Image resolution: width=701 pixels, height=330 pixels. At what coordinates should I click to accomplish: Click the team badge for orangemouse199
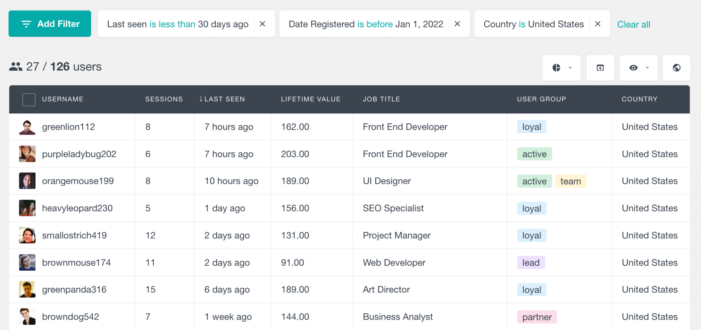pyautogui.click(x=571, y=181)
